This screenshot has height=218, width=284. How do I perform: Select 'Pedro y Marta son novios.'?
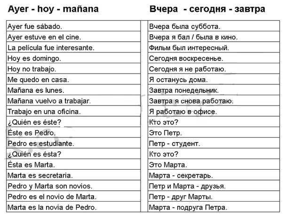(x=73, y=186)
